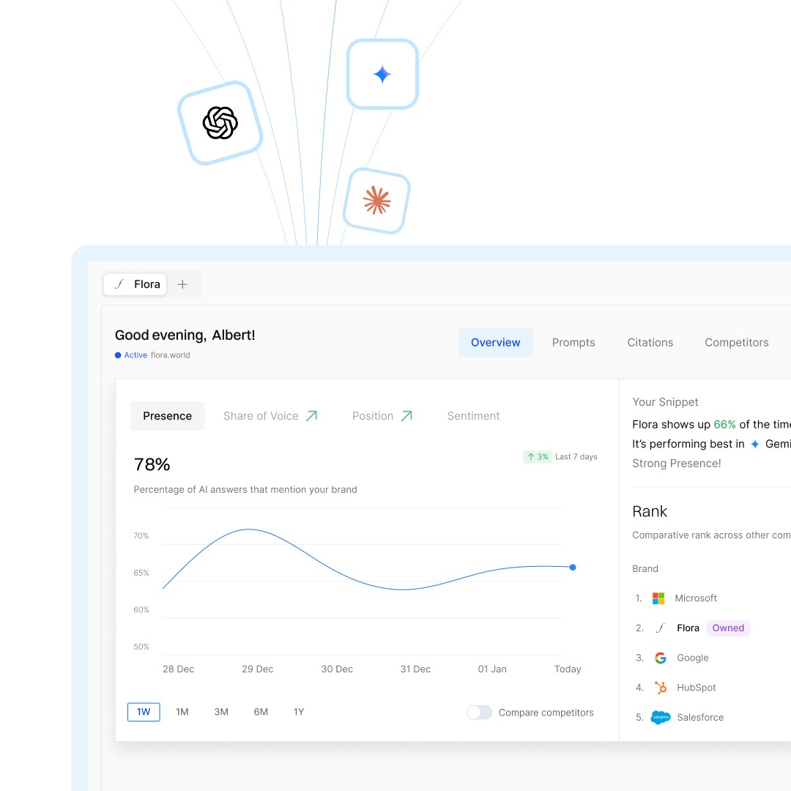
Task: Click the 78% presence value
Action: pyautogui.click(x=152, y=464)
